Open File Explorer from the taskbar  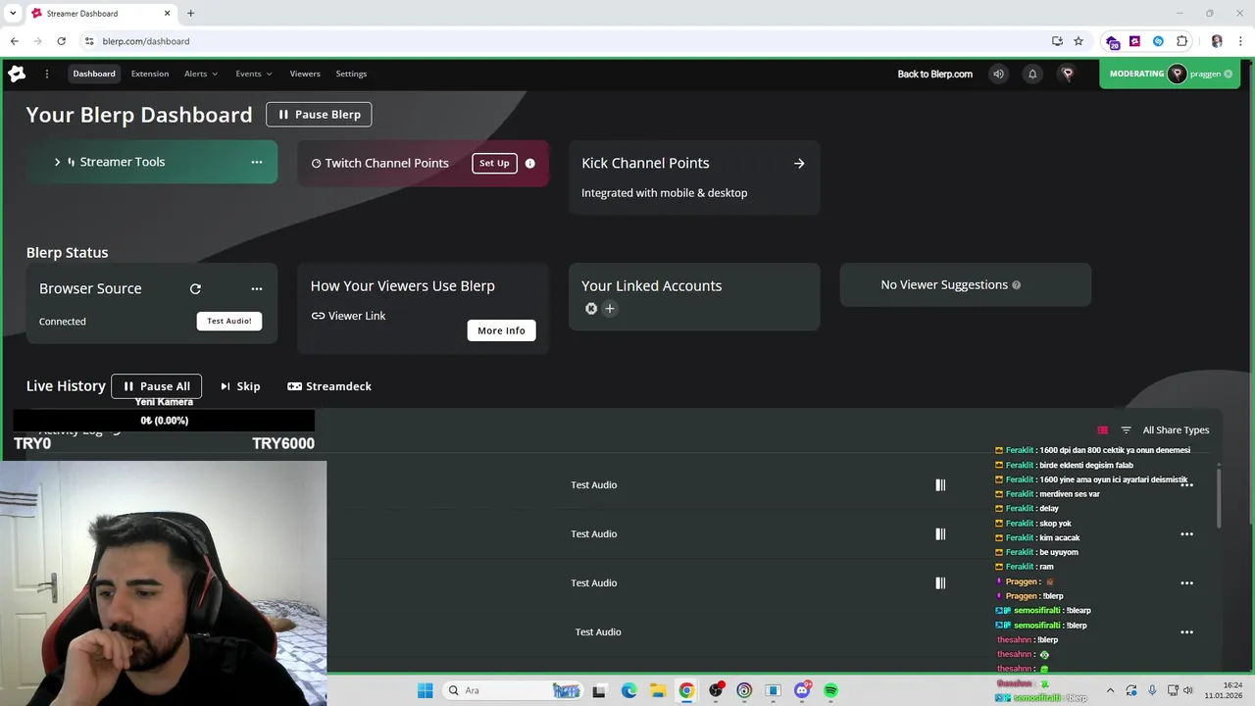[x=658, y=690]
